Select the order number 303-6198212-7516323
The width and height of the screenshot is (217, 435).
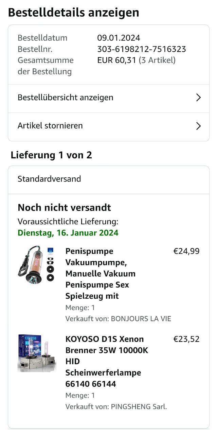pyautogui.click(x=142, y=49)
